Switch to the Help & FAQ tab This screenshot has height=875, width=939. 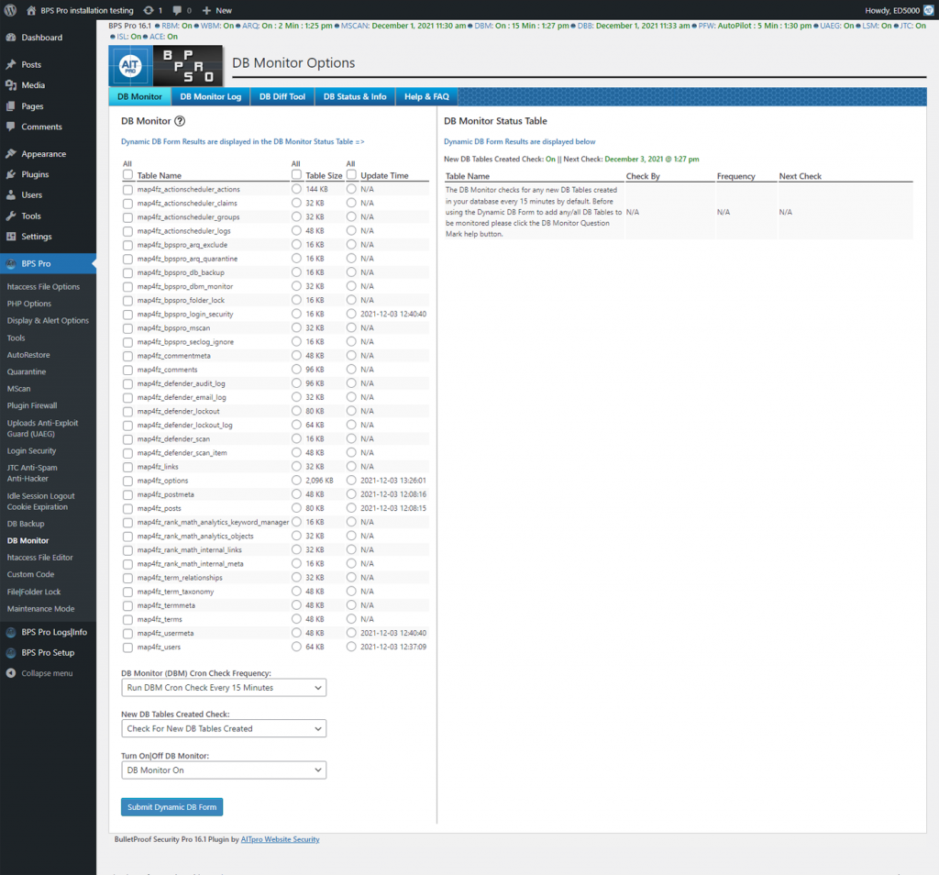click(x=426, y=96)
